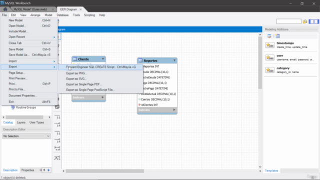Select Include Model menu entry
The image size is (320, 180).
(29, 31)
